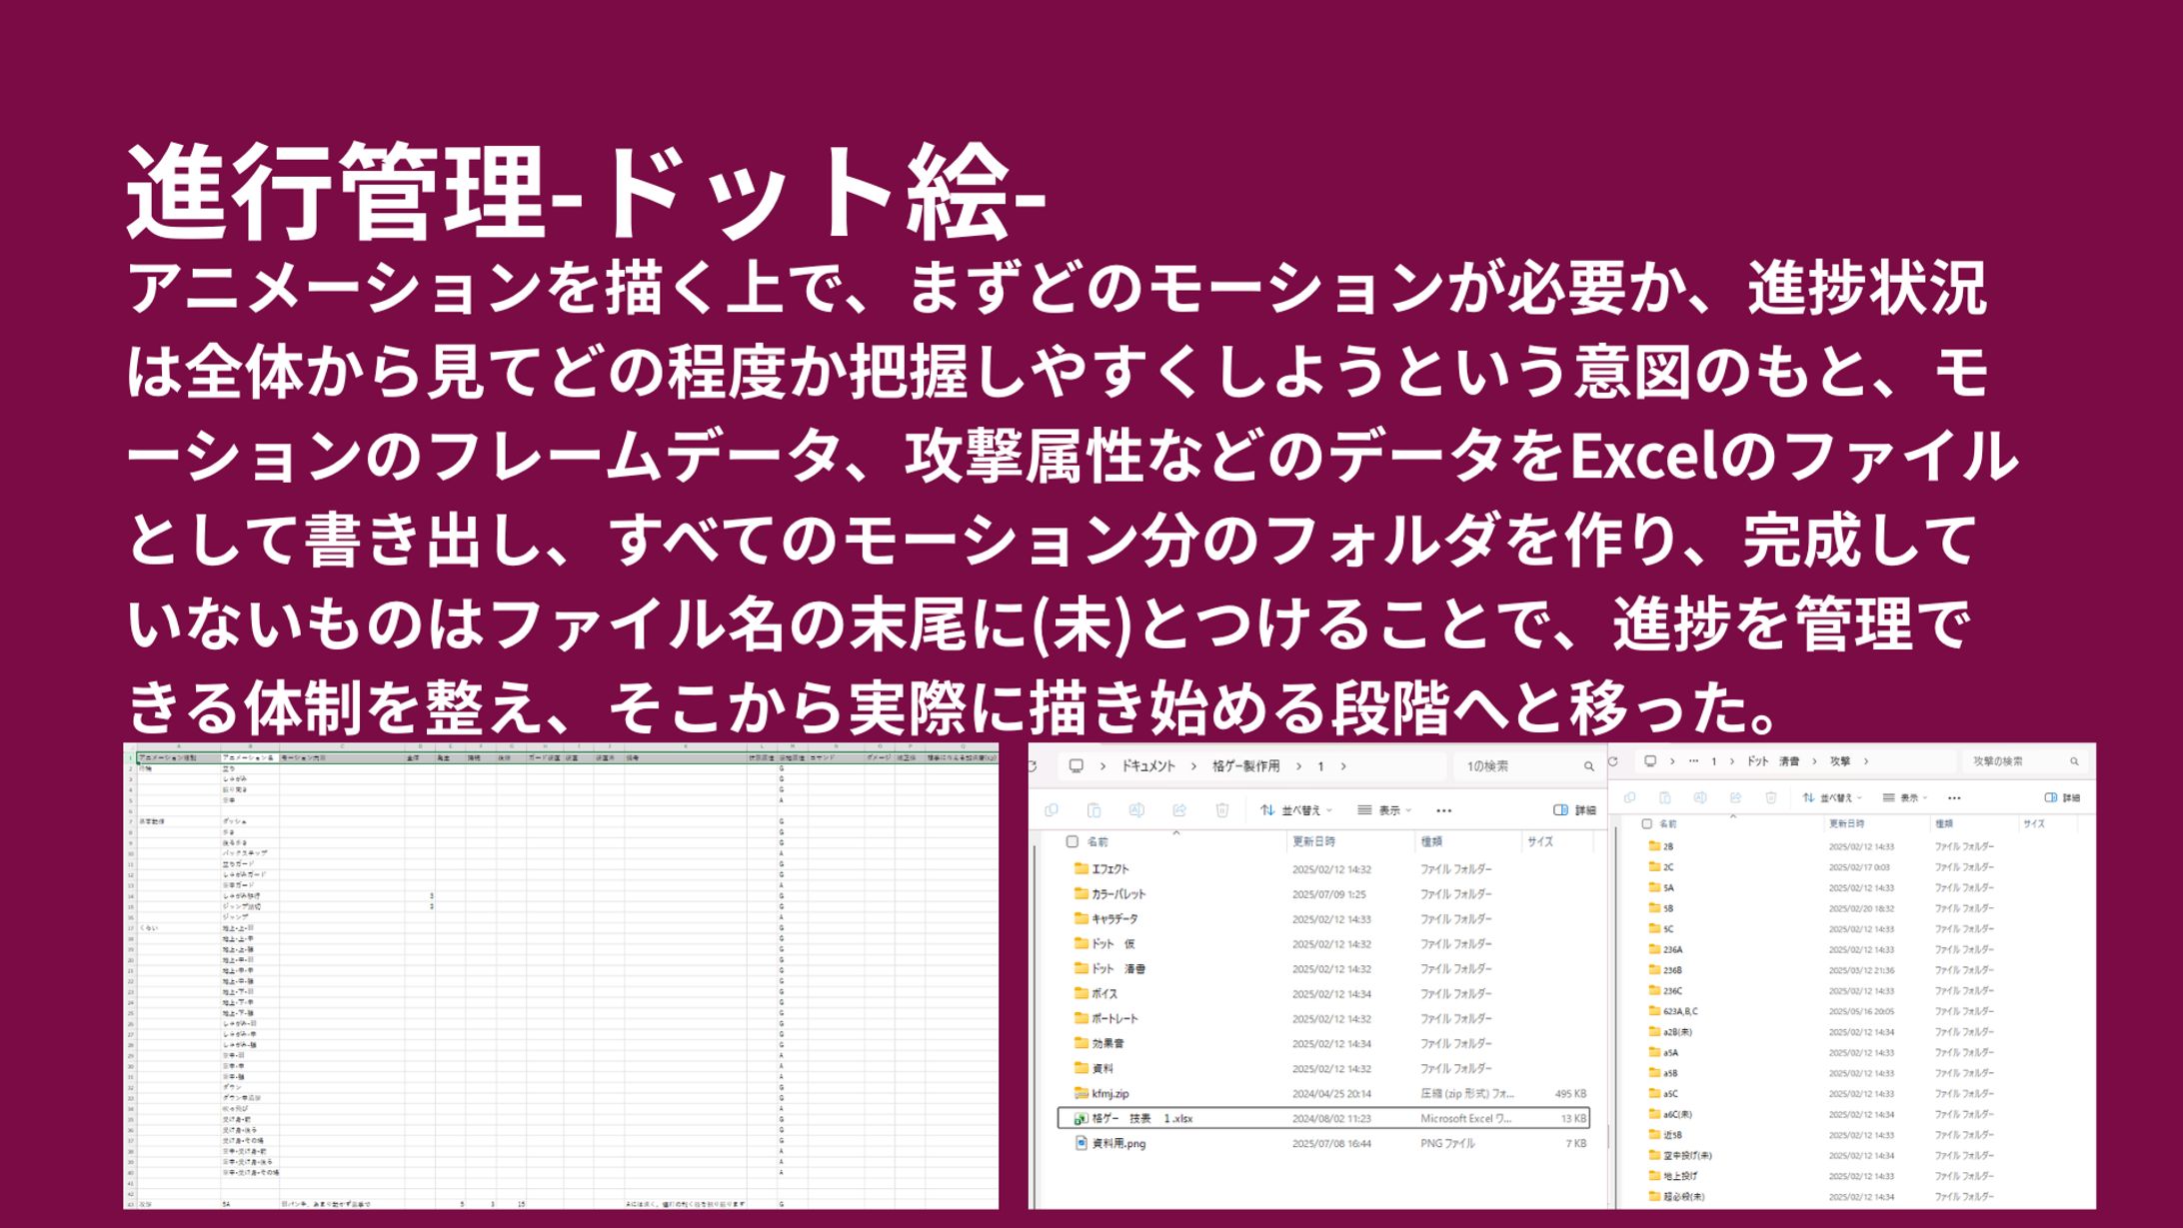This screenshot has width=2183, height=1228.
Task: Click the paste icon in right explorer toolbar
Action: tap(1664, 797)
